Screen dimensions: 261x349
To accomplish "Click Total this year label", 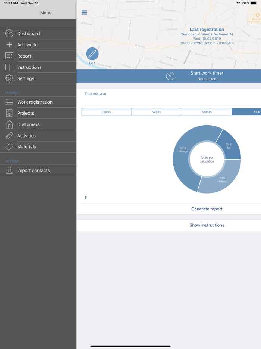I will tap(95, 94).
